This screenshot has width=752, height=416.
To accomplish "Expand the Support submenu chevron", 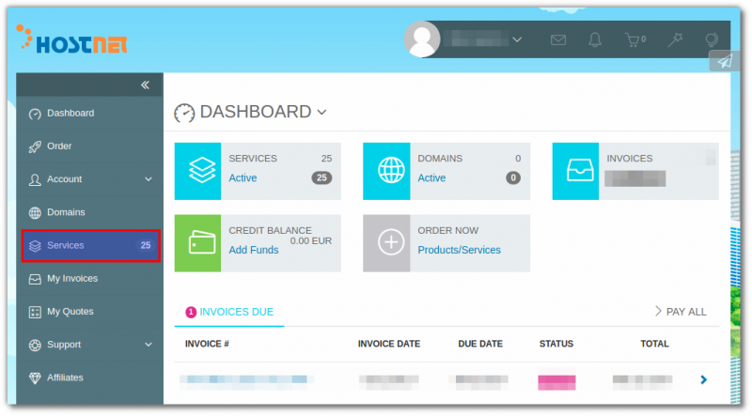I will 149,345.
